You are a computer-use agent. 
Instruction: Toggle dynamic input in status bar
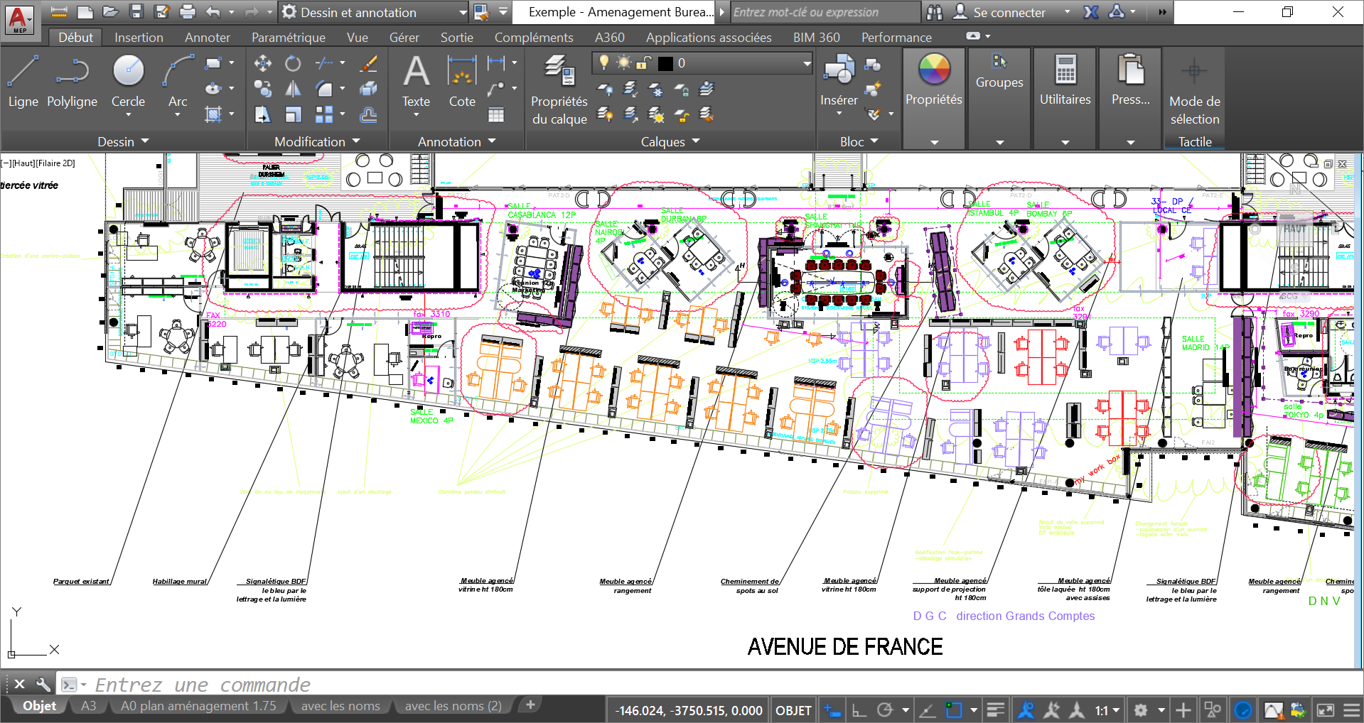pyautogui.click(x=832, y=710)
